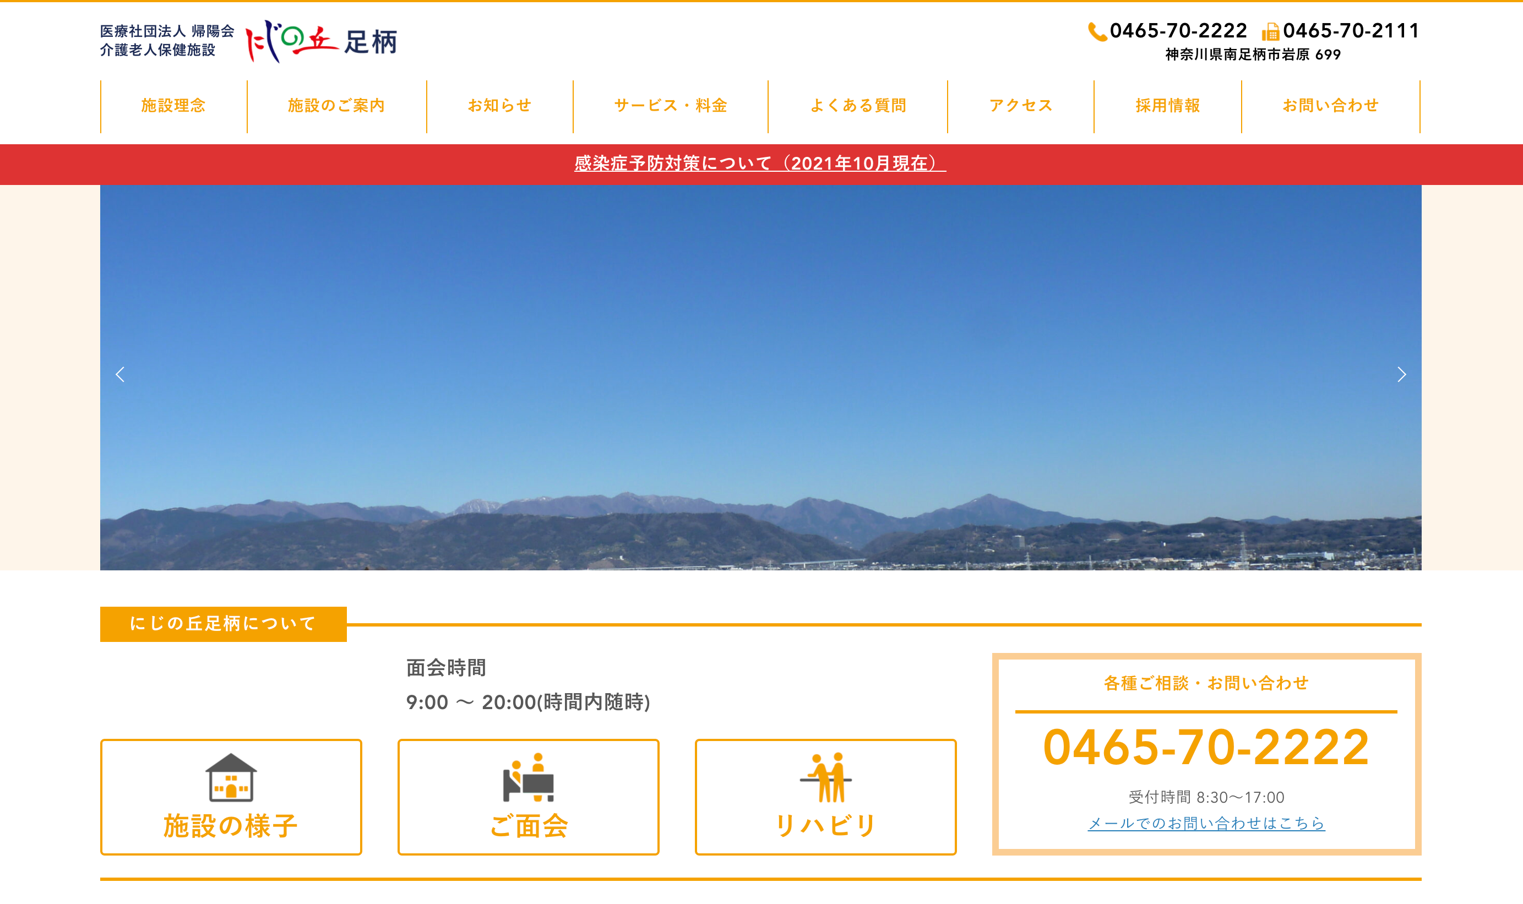
Task: Click the 施設のご案内 navigation item
Action: pos(336,105)
